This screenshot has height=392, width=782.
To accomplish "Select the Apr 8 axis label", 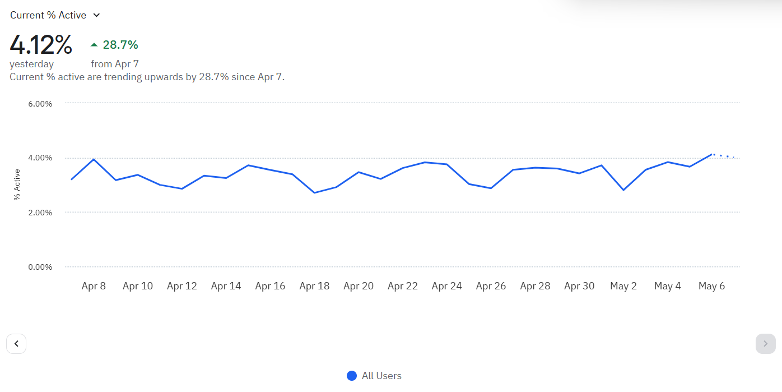I will pyautogui.click(x=94, y=286).
